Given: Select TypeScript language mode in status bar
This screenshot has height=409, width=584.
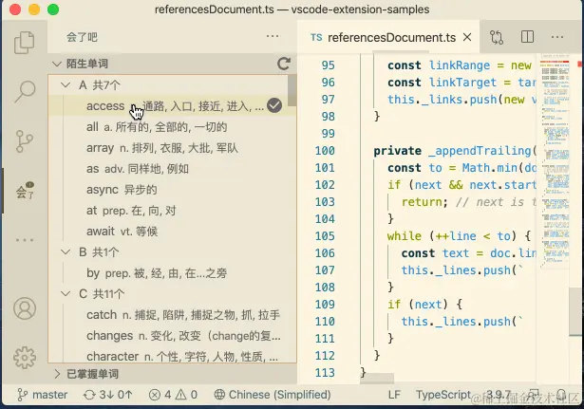Looking at the screenshot, I should pos(443,395).
